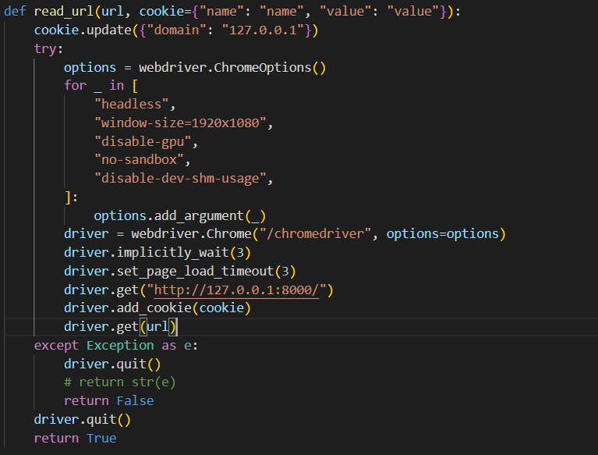The image size is (598, 455).
Task: Click the "/chromedriver" path string
Action: [x=315, y=233]
